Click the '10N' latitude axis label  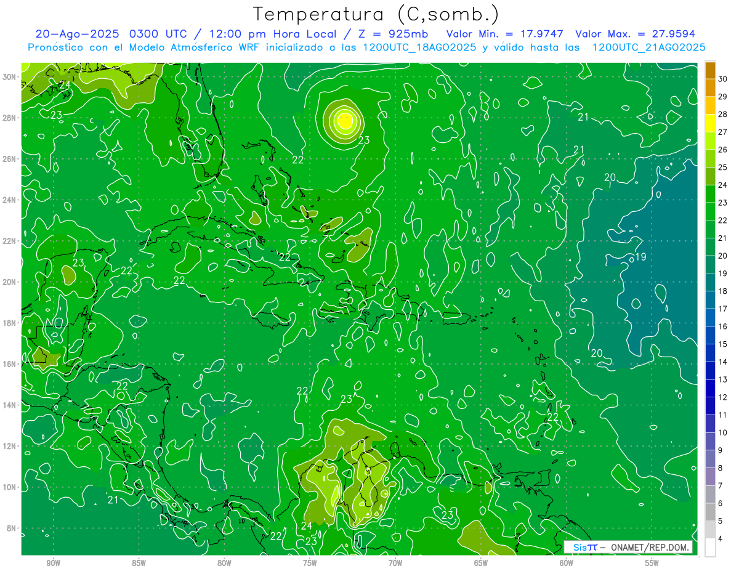[x=9, y=487]
